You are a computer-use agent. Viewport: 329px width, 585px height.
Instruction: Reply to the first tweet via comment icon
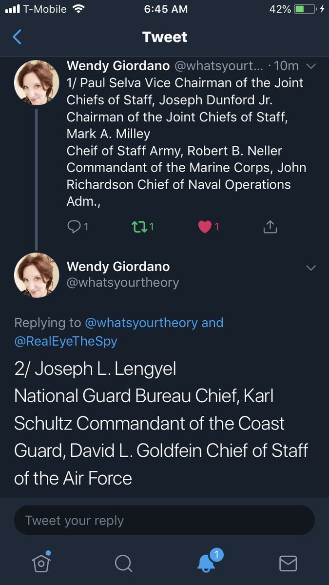pyautogui.click(x=74, y=226)
